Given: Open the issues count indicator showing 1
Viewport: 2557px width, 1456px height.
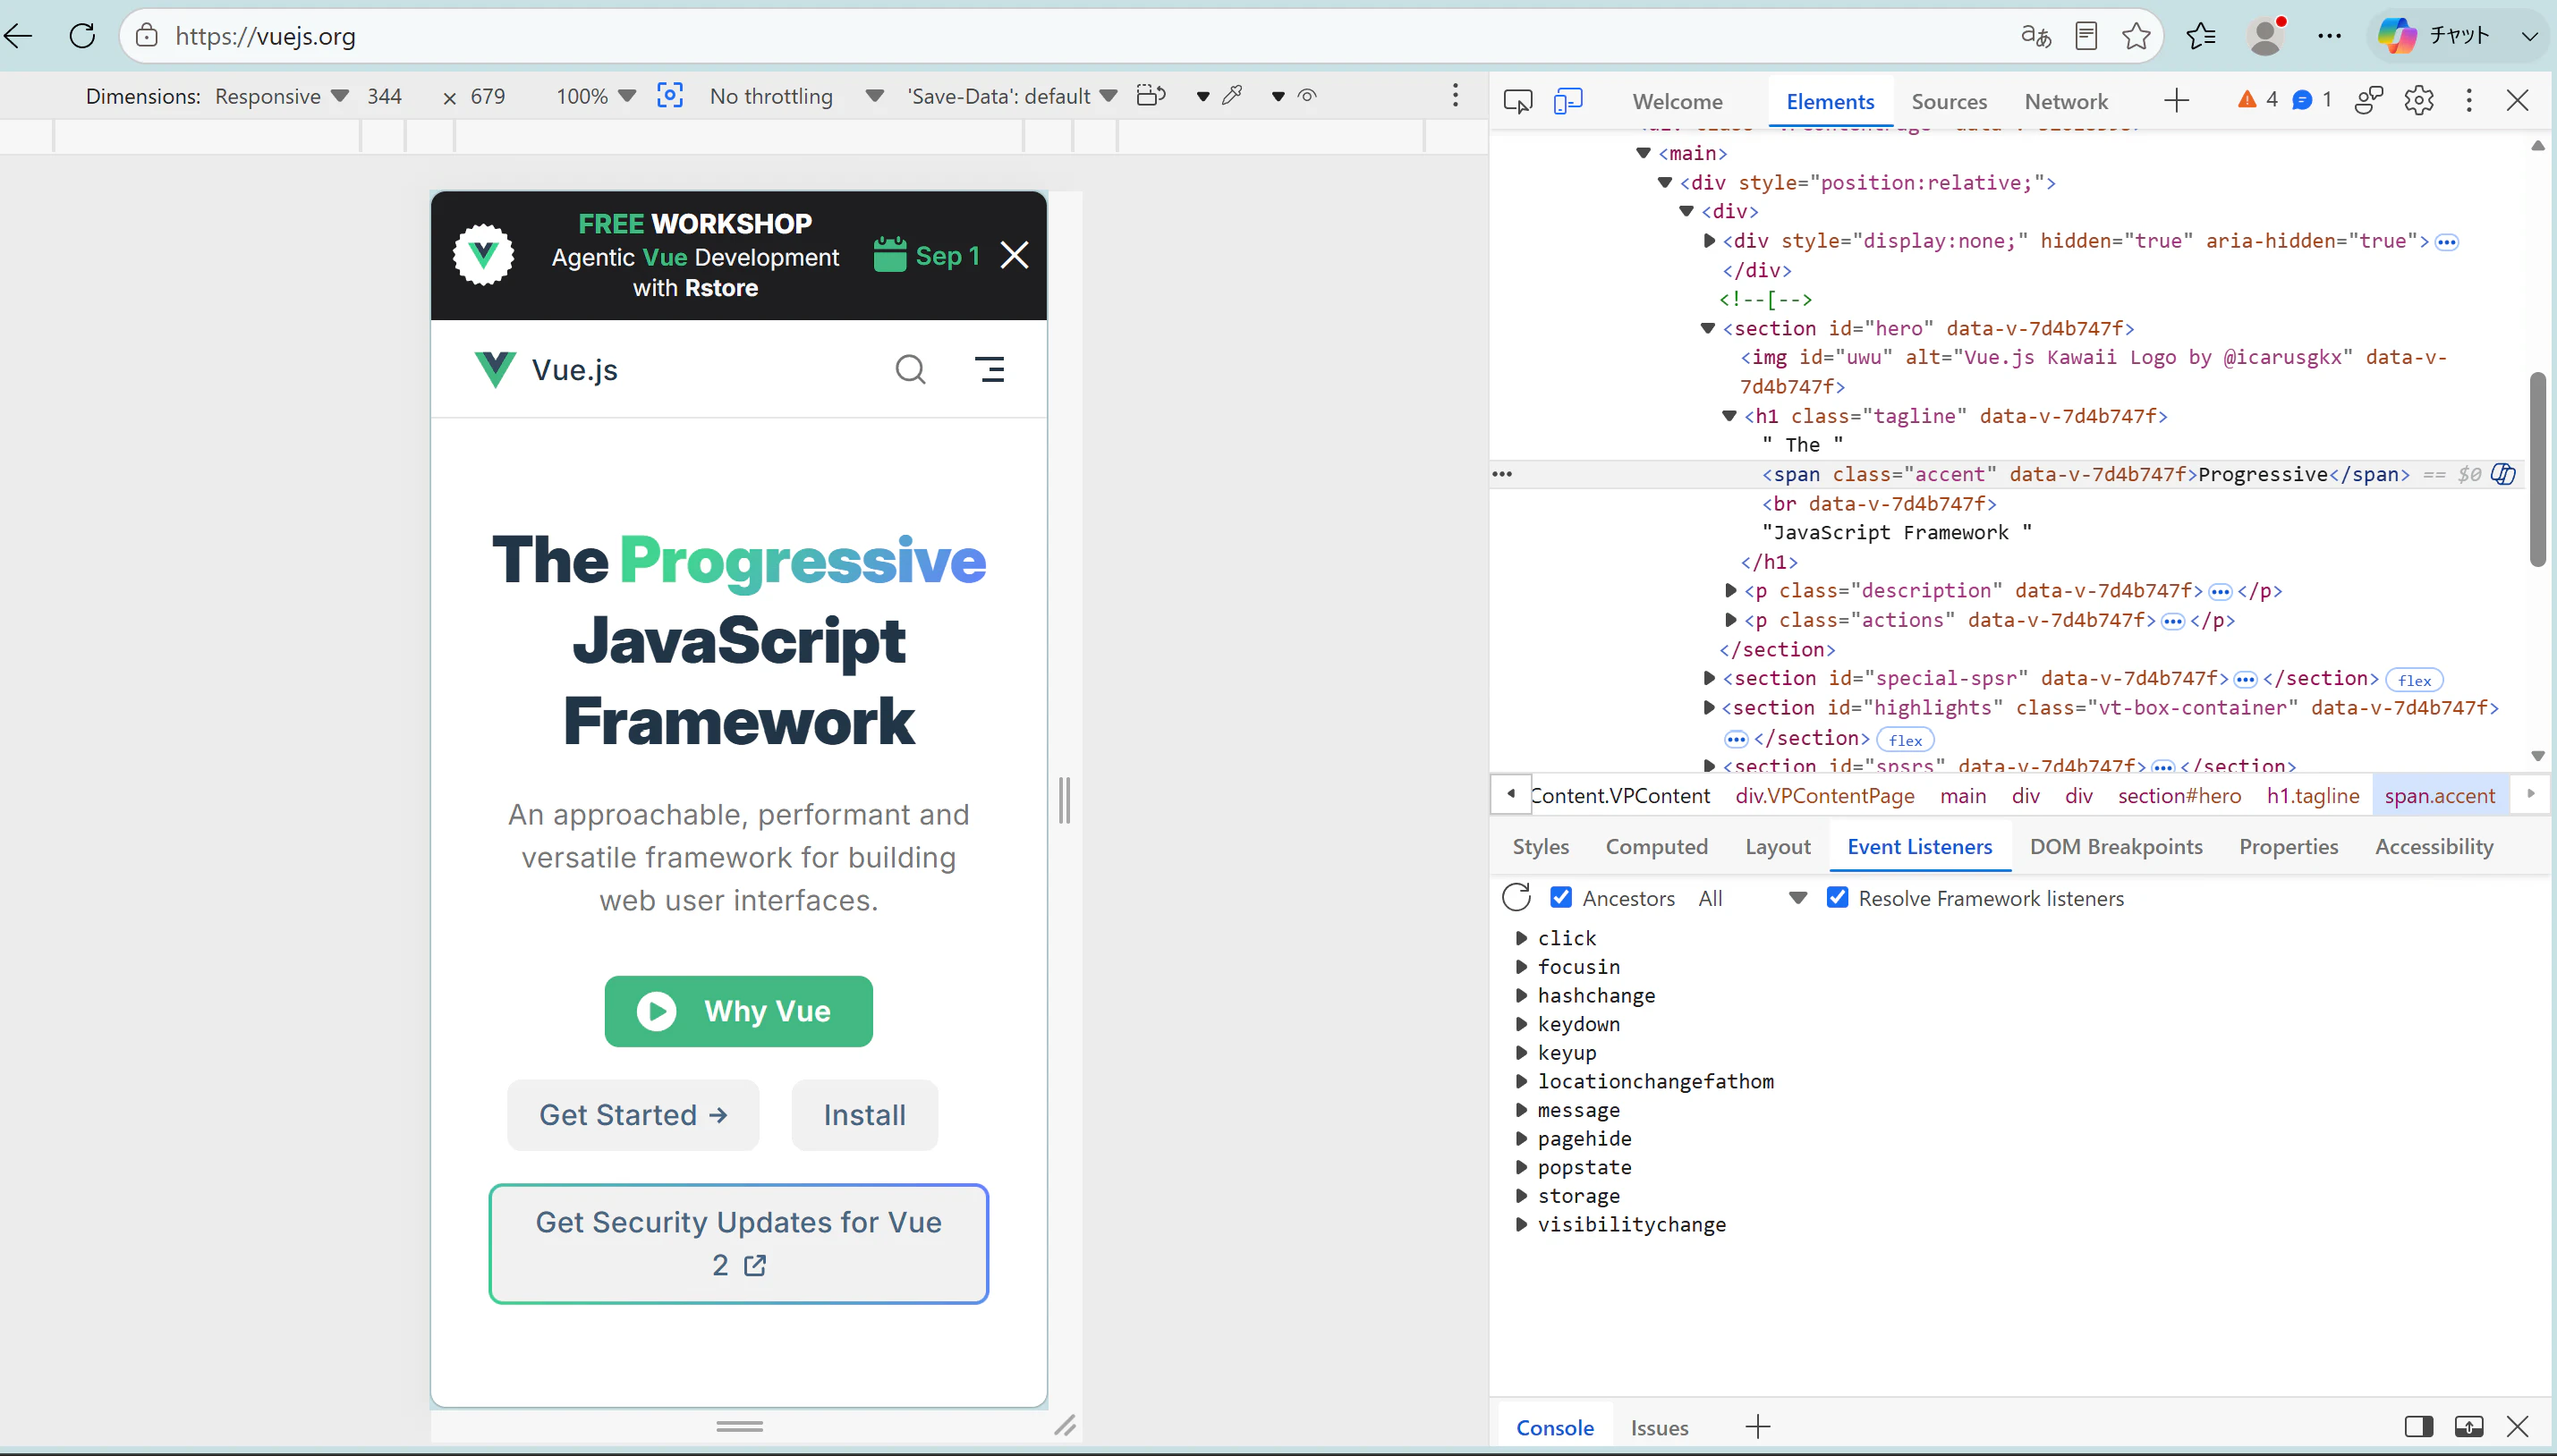Looking at the screenshot, I should (2313, 100).
